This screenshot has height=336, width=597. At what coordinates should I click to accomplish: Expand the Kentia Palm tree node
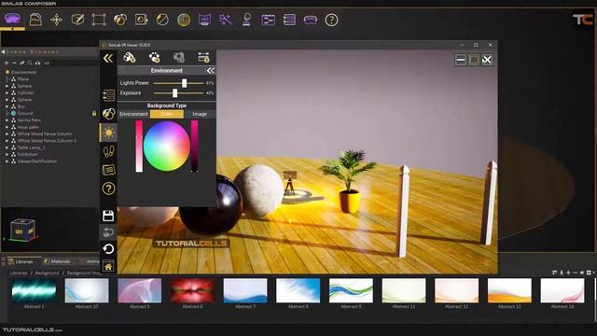[x=7, y=120]
